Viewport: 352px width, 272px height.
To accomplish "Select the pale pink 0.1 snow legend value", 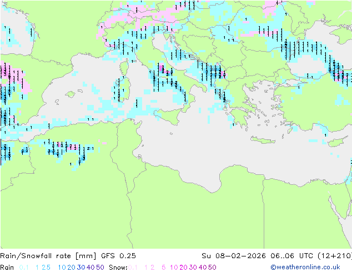I will pyautogui.click(x=133, y=268).
